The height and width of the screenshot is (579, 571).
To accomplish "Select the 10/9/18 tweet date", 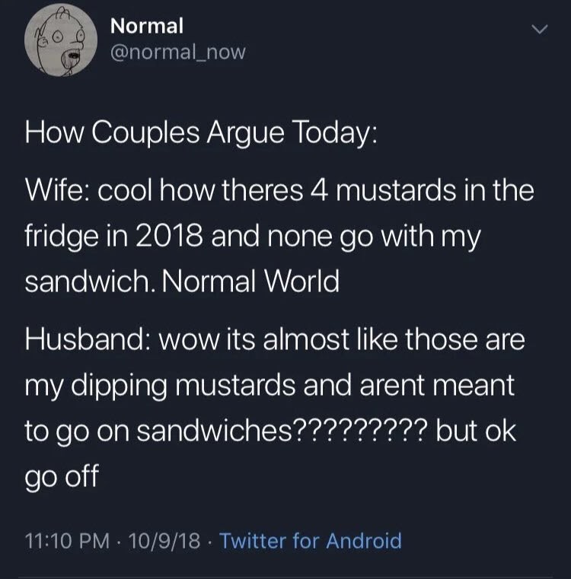I will click(x=165, y=541).
